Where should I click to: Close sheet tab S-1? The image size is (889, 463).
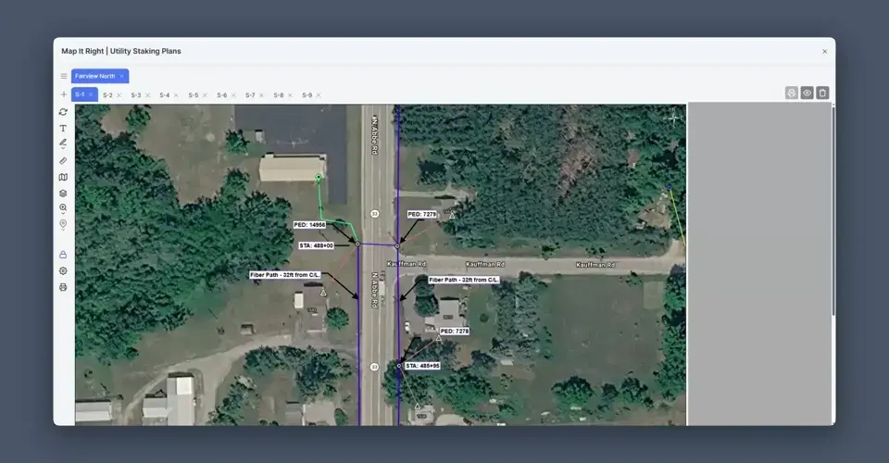[x=91, y=94]
